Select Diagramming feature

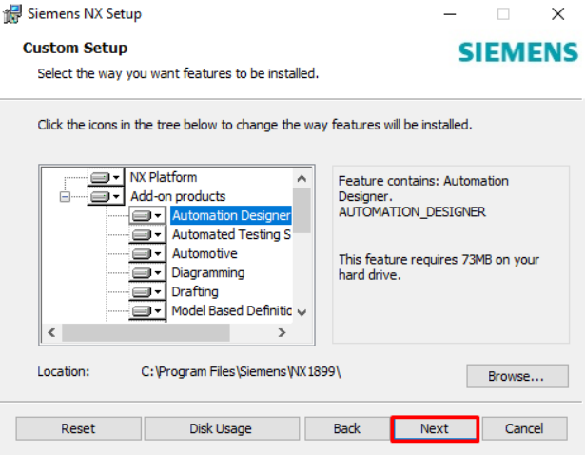pyautogui.click(x=207, y=273)
